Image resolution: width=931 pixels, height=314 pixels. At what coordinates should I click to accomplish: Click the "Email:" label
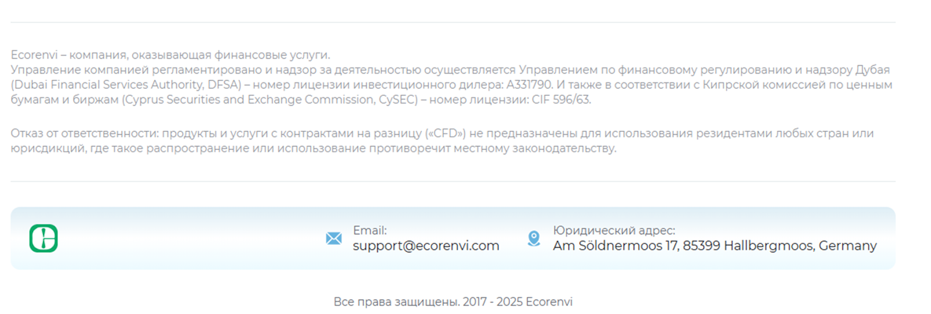point(369,231)
